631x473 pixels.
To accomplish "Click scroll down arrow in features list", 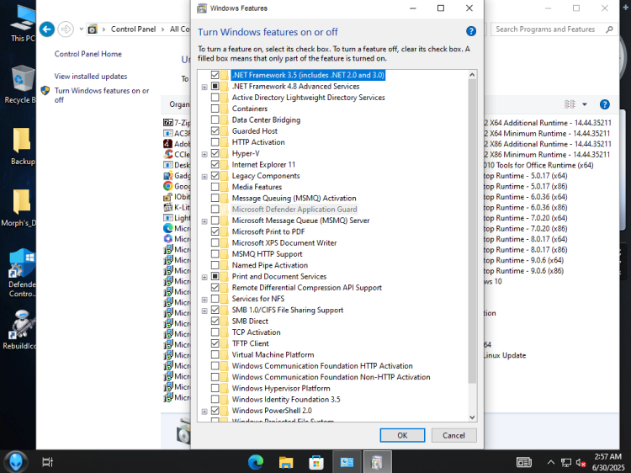I will pos(473,417).
